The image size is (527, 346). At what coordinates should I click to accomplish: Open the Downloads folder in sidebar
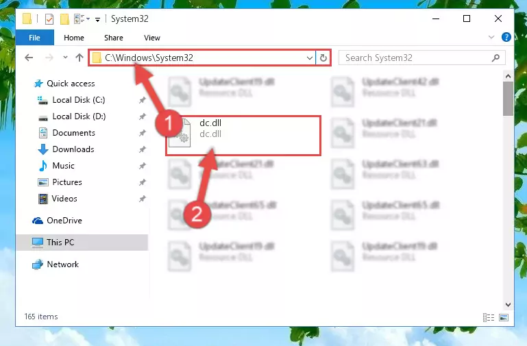66,149
